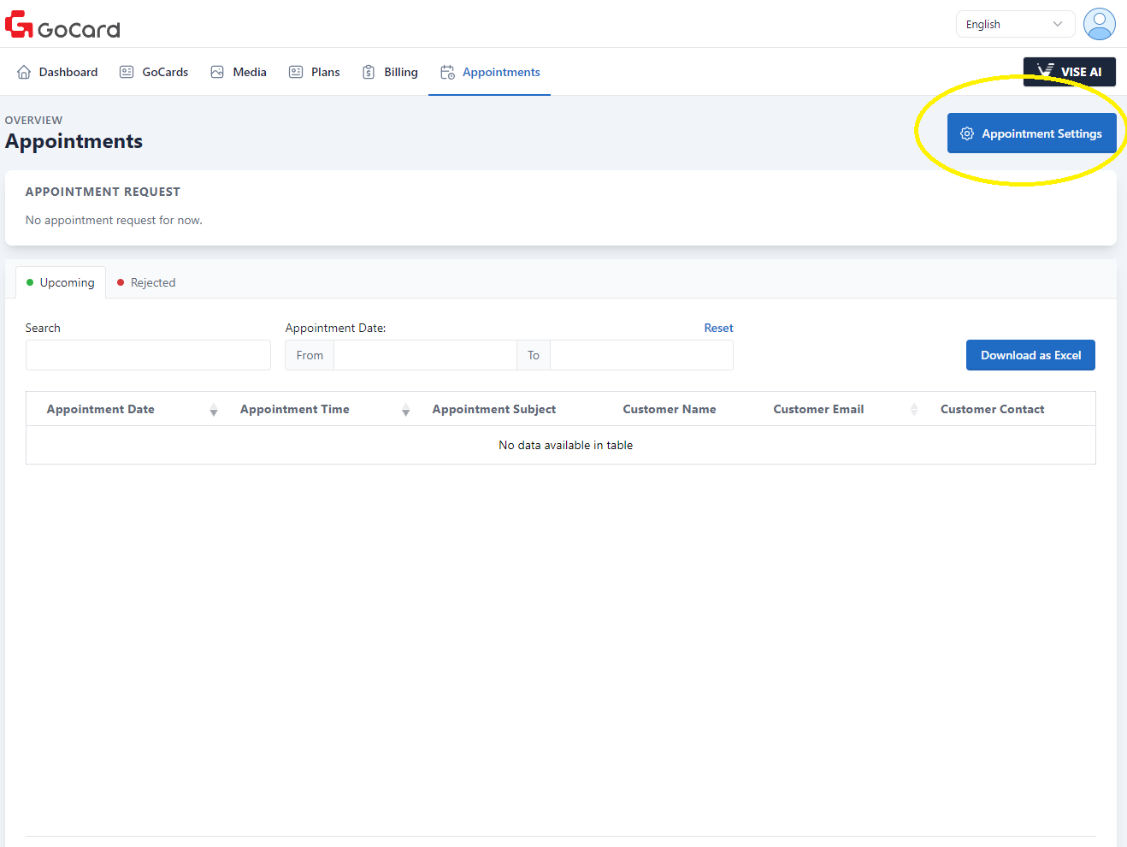Image resolution: width=1127 pixels, height=847 pixels.
Task: Sort by Appointment Time column
Action: coord(405,410)
